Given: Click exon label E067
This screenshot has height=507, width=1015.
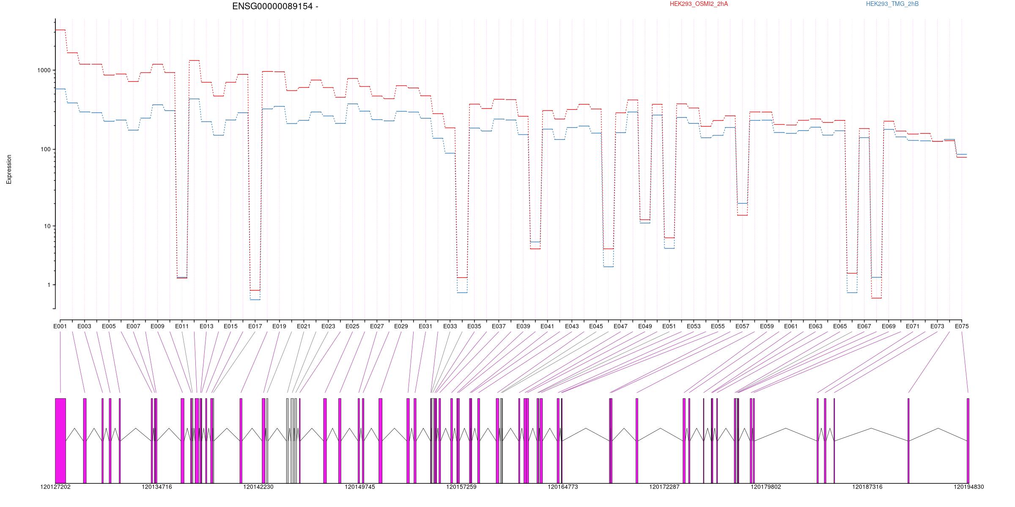Looking at the screenshot, I should [864, 326].
